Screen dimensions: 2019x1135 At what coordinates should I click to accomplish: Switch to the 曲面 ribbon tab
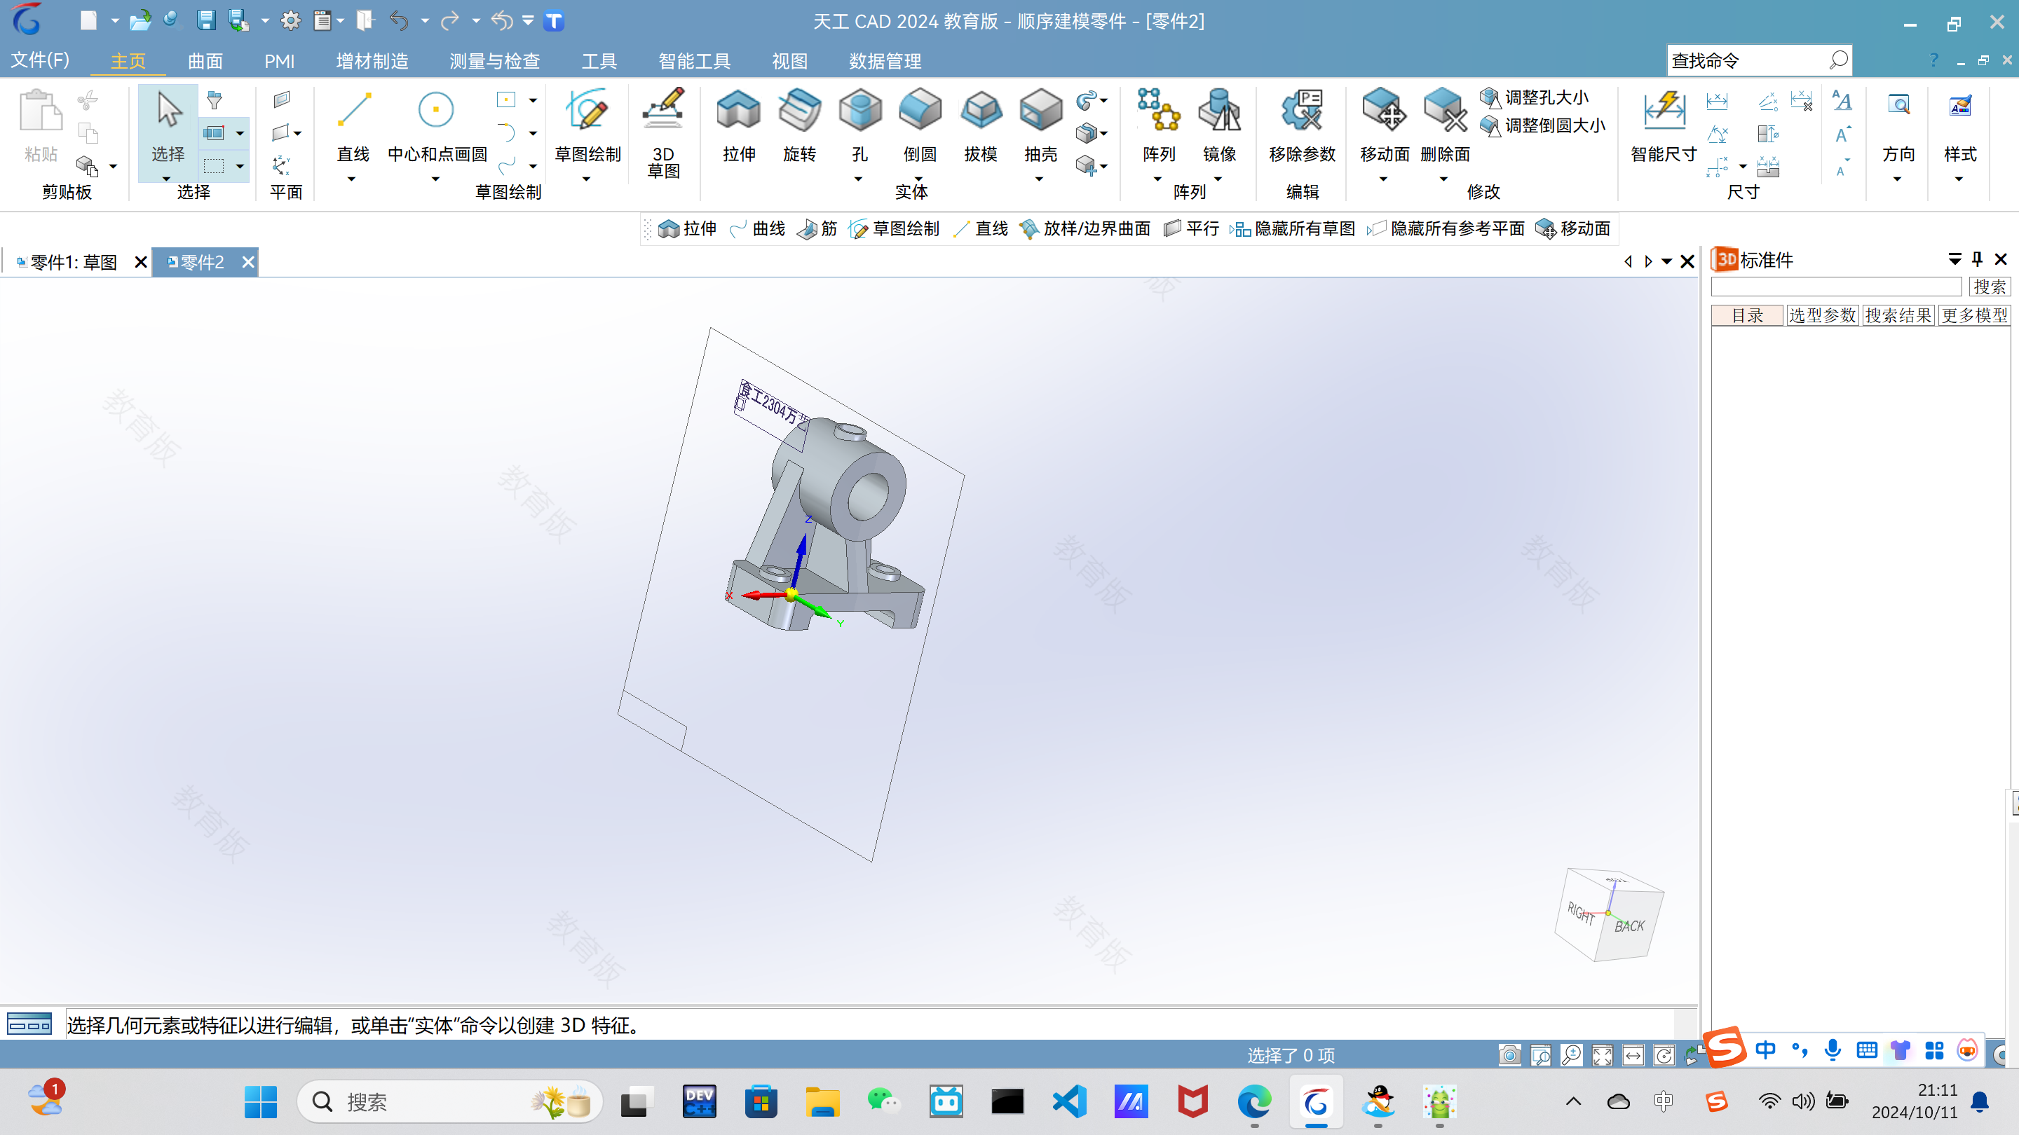pos(205,60)
